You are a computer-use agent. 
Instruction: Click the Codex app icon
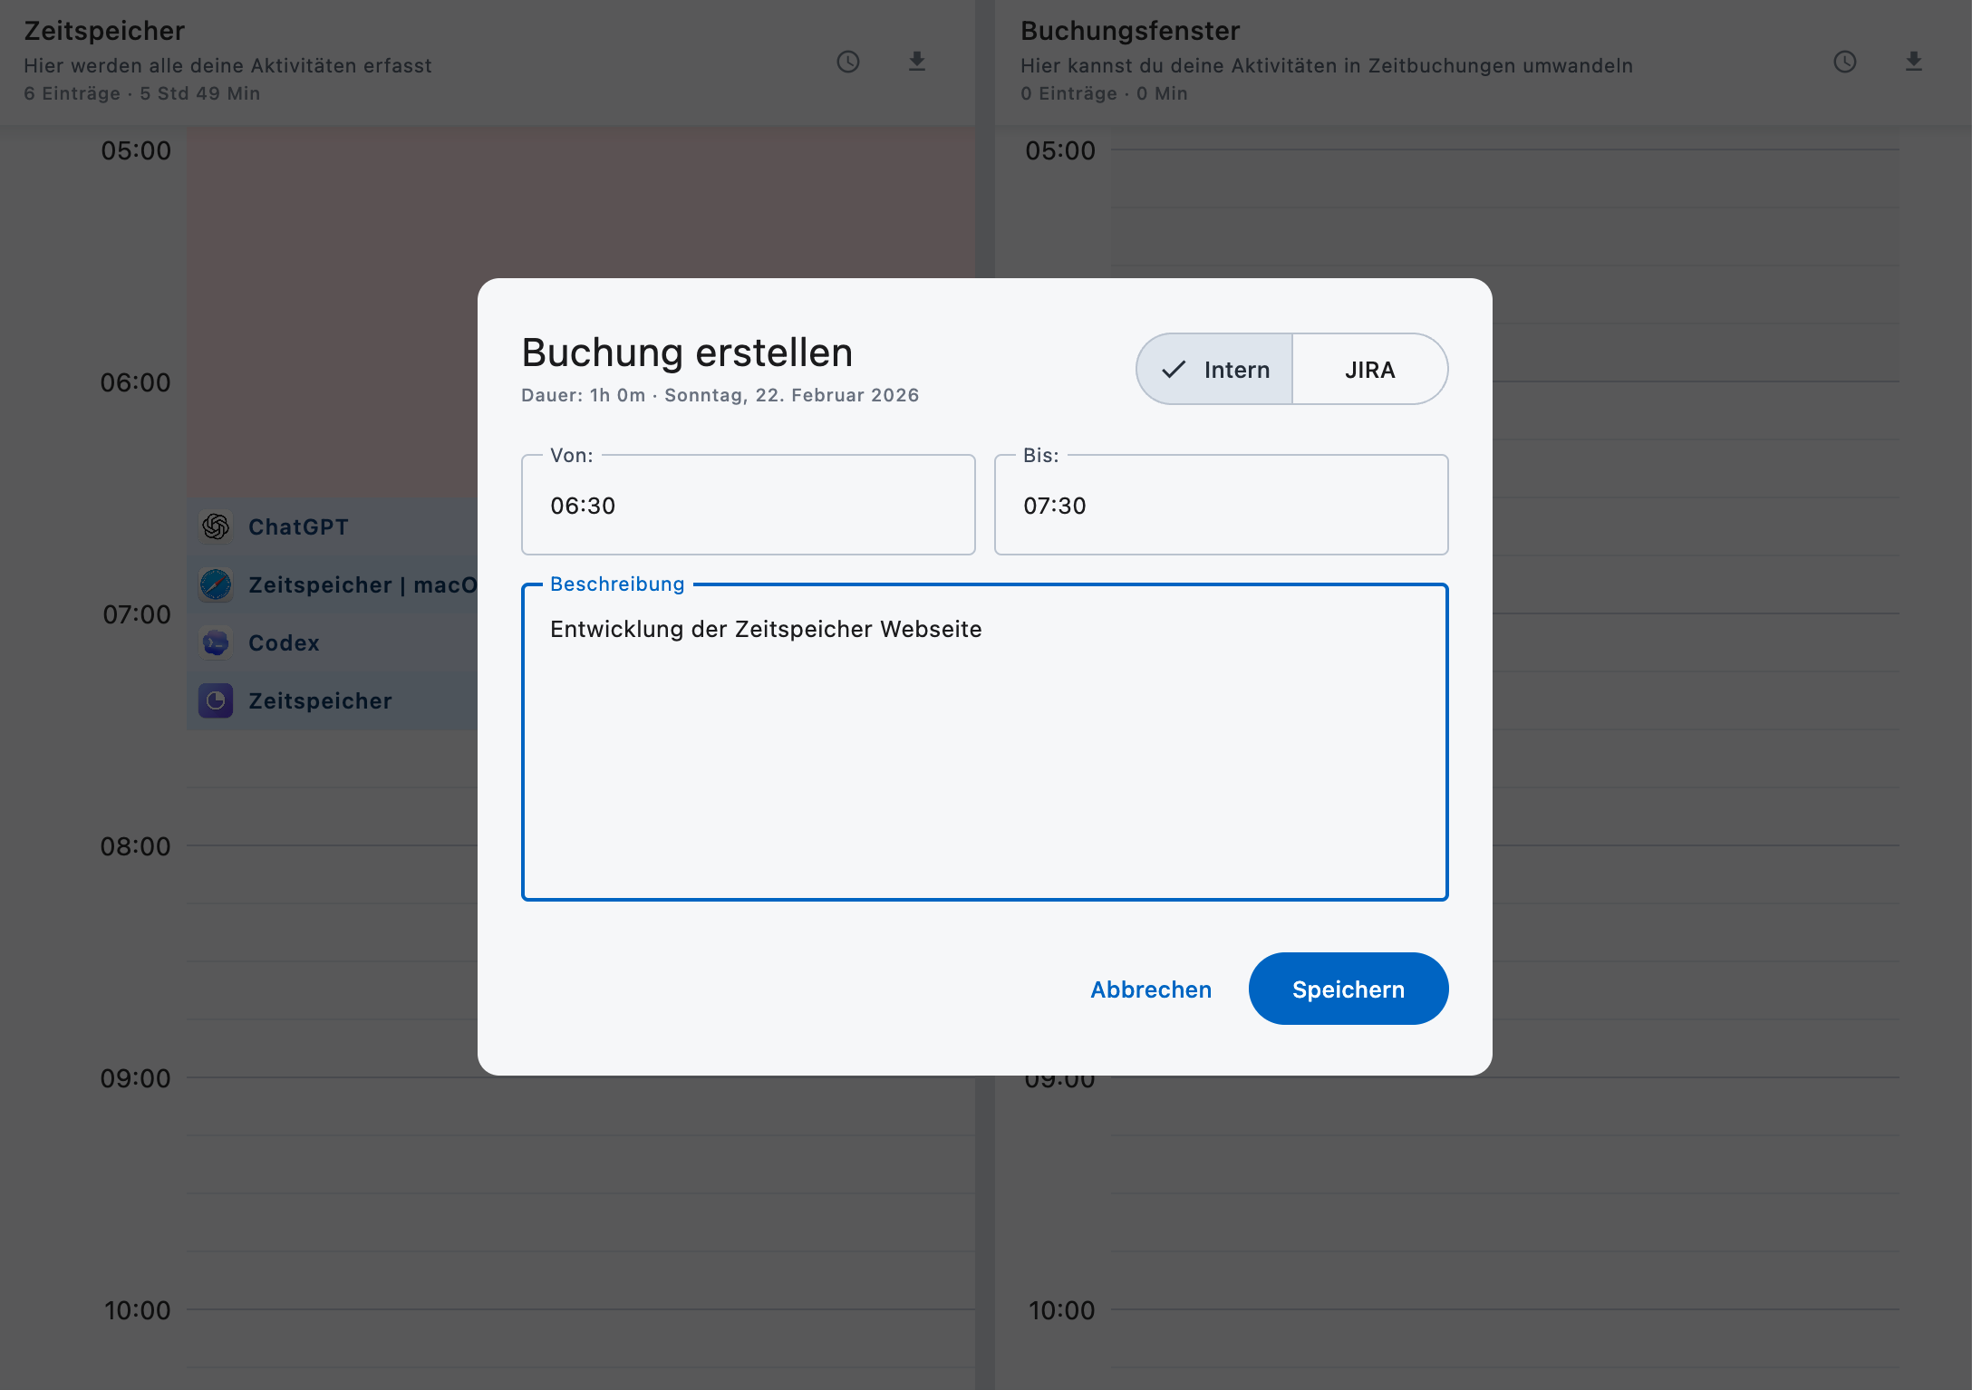pos(216,642)
